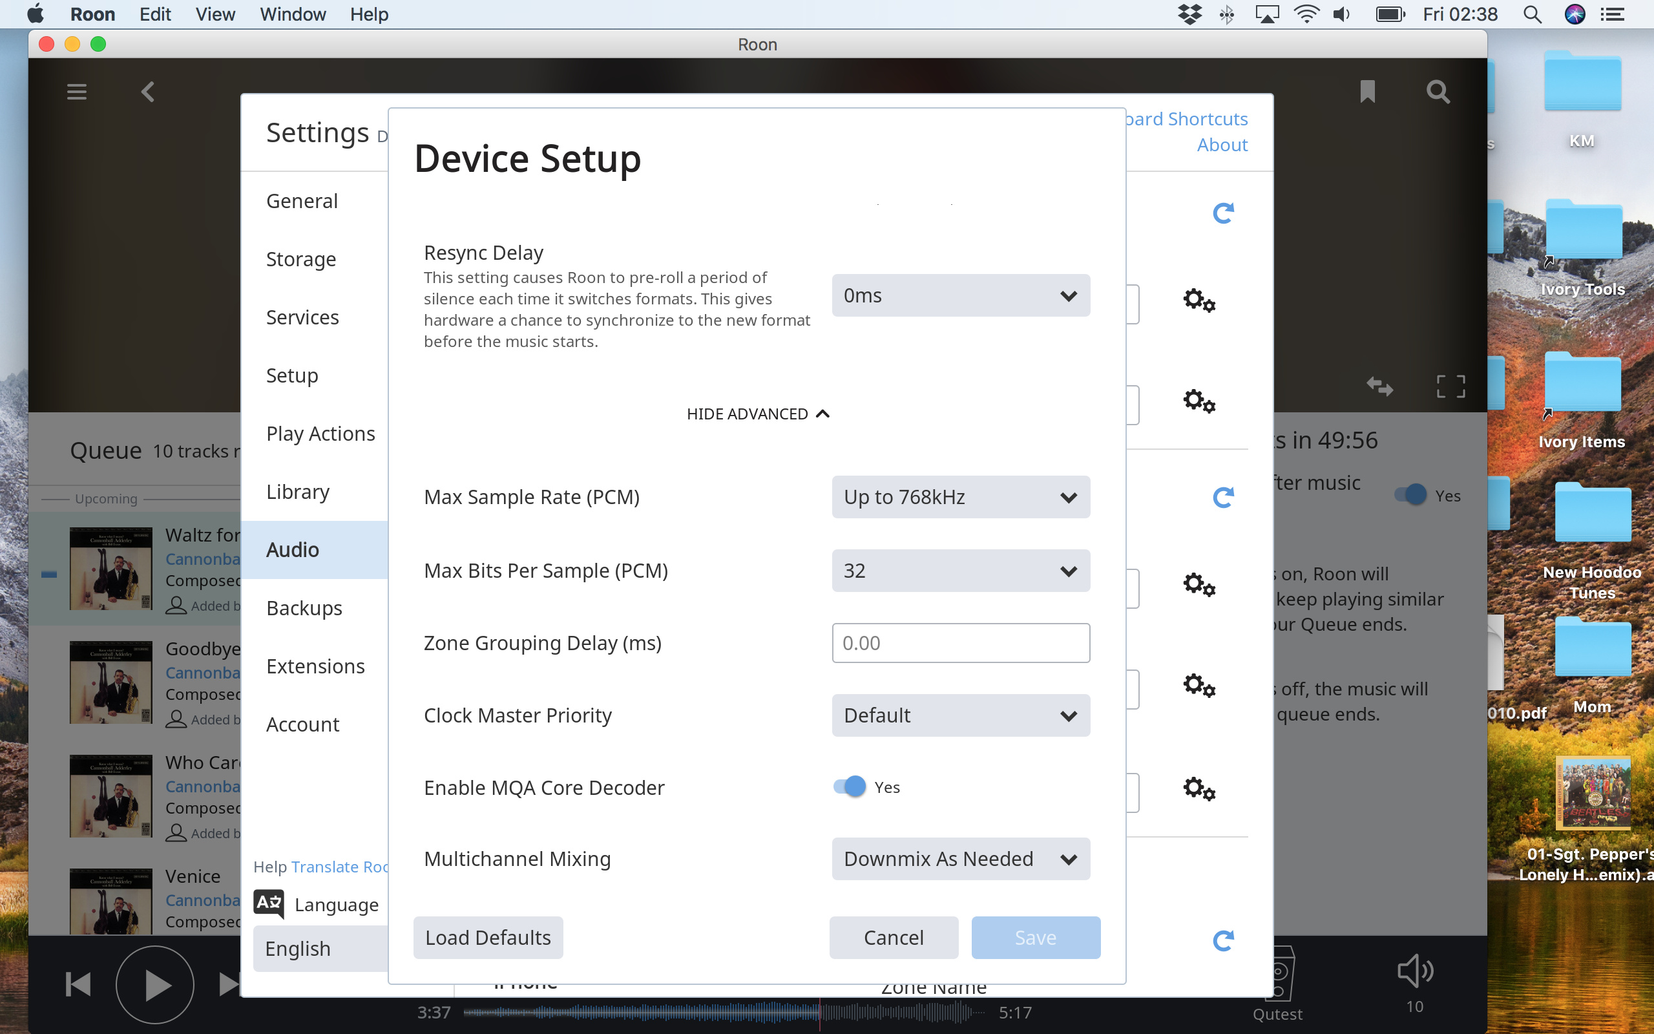Click Save in Device Setup
Image resolution: width=1654 pixels, height=1034 pixels.
click(x=1036, y=938)
